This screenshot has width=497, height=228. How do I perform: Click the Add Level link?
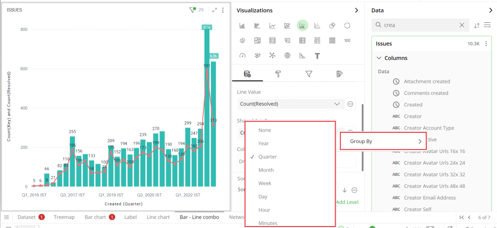pos(347,202)
